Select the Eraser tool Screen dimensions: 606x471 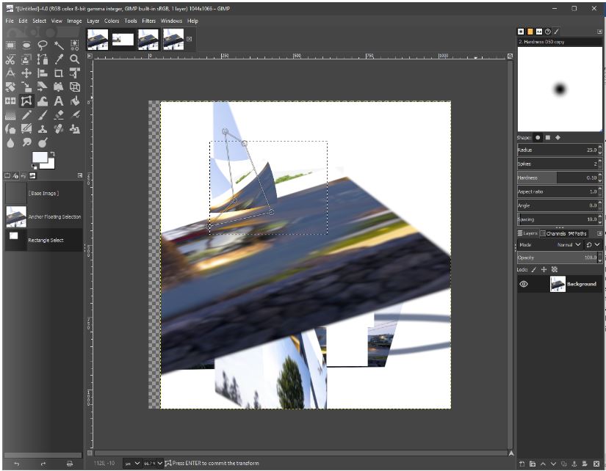point(59,114)
